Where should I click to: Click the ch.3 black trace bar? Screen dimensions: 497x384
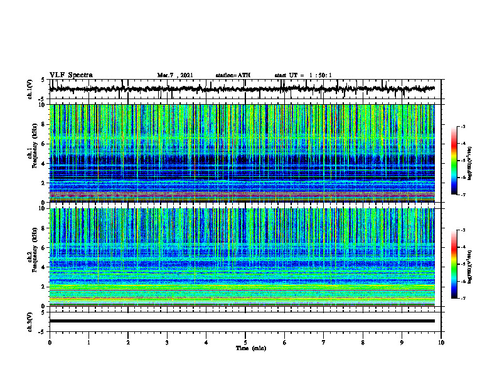tap(242, 321)
